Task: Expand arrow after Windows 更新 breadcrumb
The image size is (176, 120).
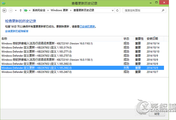Action: click(71, 11)
